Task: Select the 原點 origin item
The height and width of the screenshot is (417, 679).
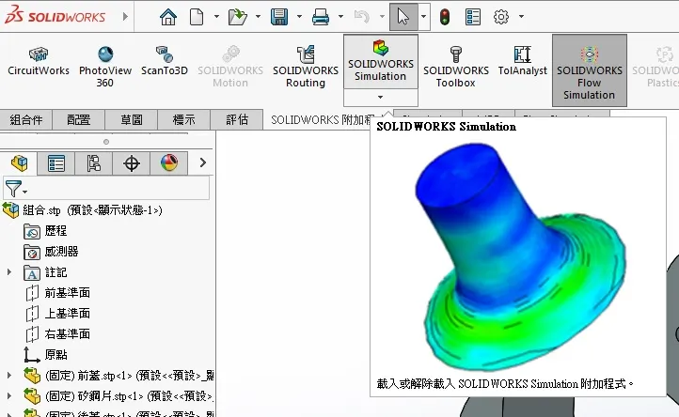Action: (45, 355)
